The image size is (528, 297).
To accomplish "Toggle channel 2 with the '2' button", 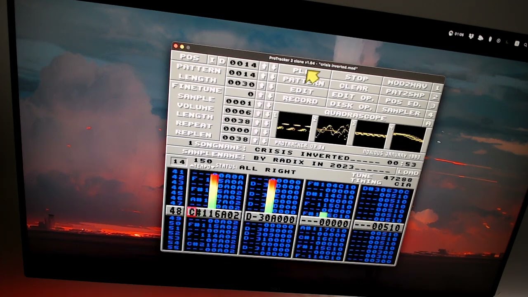I will [x=435, y=97].
